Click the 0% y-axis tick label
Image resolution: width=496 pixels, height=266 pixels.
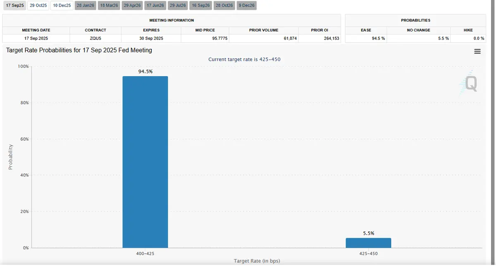point(26,248)
